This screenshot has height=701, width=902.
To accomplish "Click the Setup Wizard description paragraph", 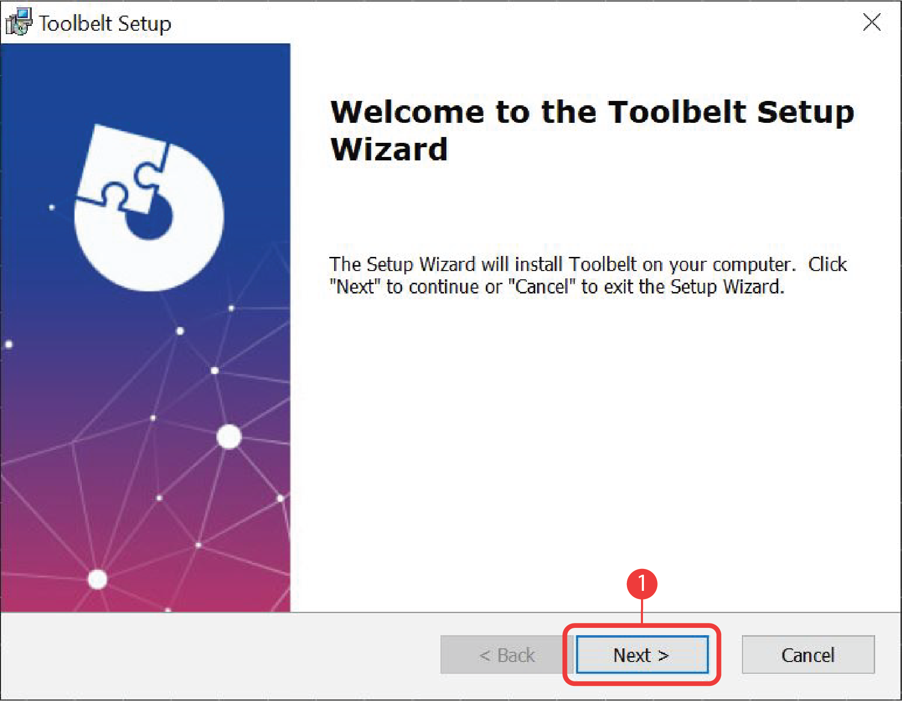I will [x=585, y=275].
